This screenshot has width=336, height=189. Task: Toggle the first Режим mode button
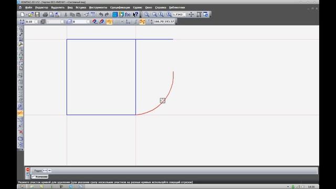pos(45,171)
